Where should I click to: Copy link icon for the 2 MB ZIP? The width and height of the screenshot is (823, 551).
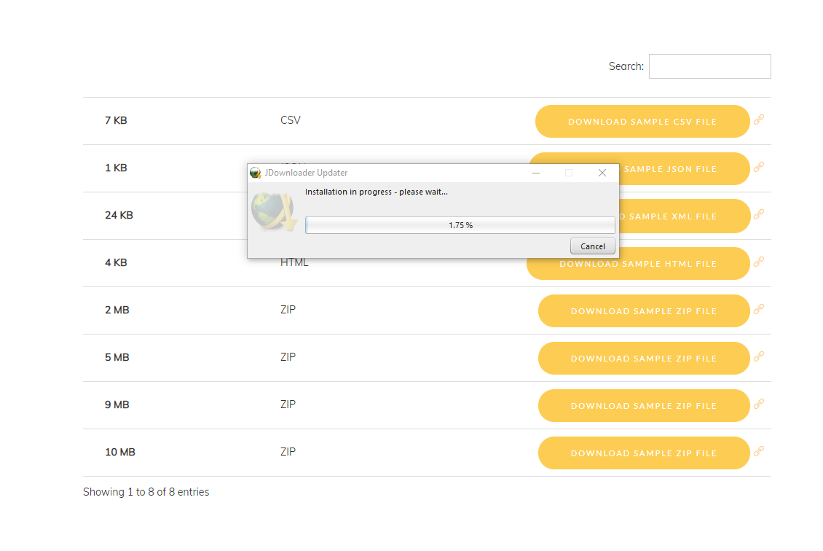point(759,309)
